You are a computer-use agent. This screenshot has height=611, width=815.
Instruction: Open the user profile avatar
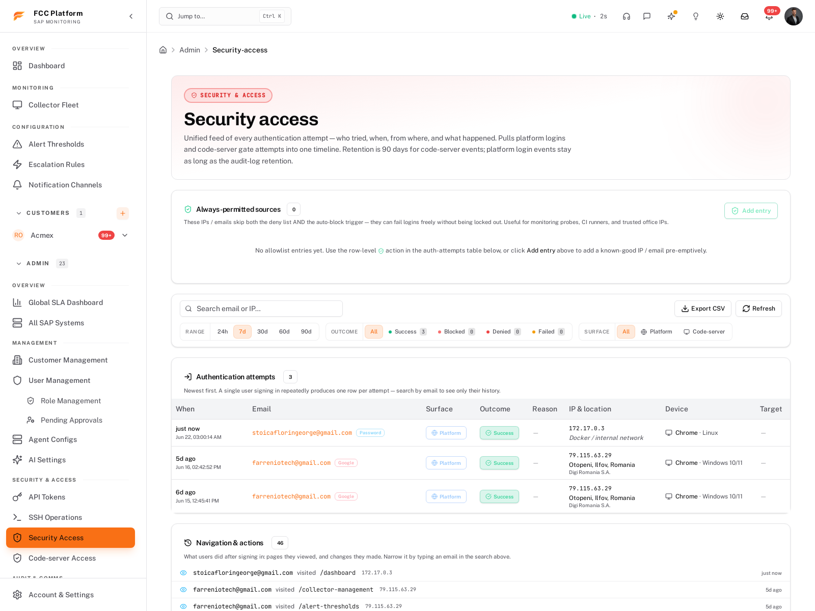[794, 16]
